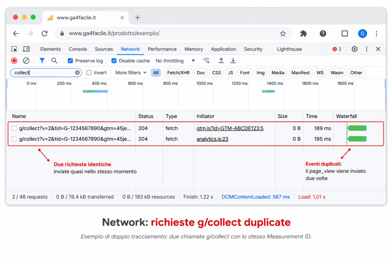392x261 pixels.
Task: Open DevTools more options kebab menu
Action: click(366, 49)
